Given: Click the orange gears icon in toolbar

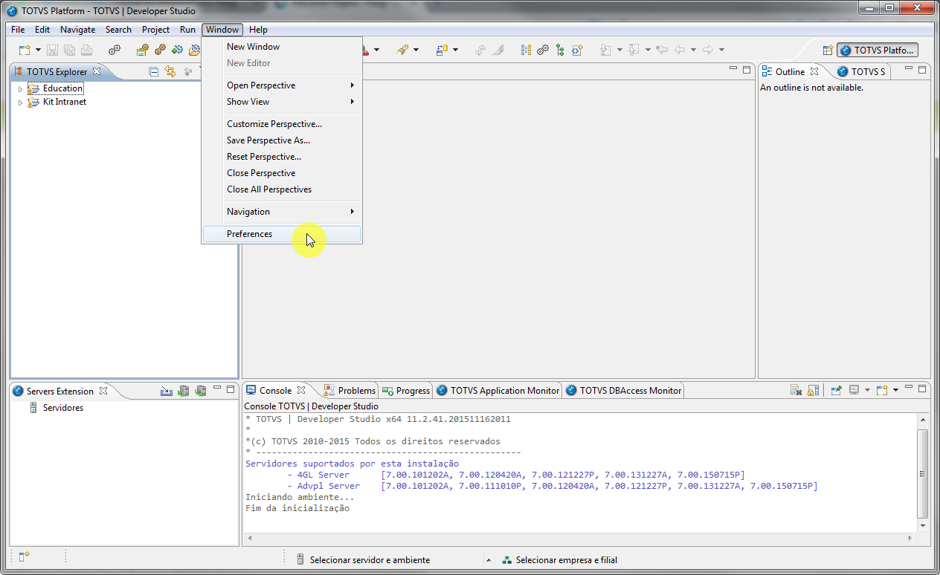Looking at the screenshot, I should pyautogui.click(x=160, y=50).
